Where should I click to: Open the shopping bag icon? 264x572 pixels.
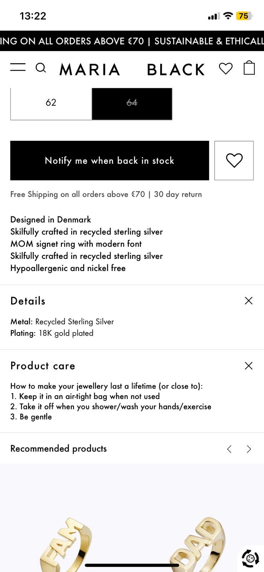(x=249, y=68)
